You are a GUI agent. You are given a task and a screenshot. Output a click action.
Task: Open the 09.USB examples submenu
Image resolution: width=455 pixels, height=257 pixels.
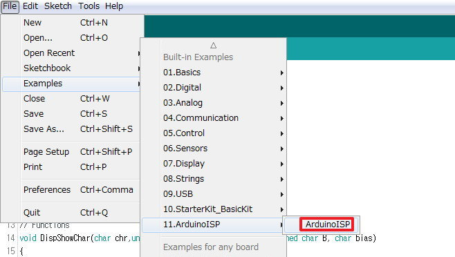[213, 194]
